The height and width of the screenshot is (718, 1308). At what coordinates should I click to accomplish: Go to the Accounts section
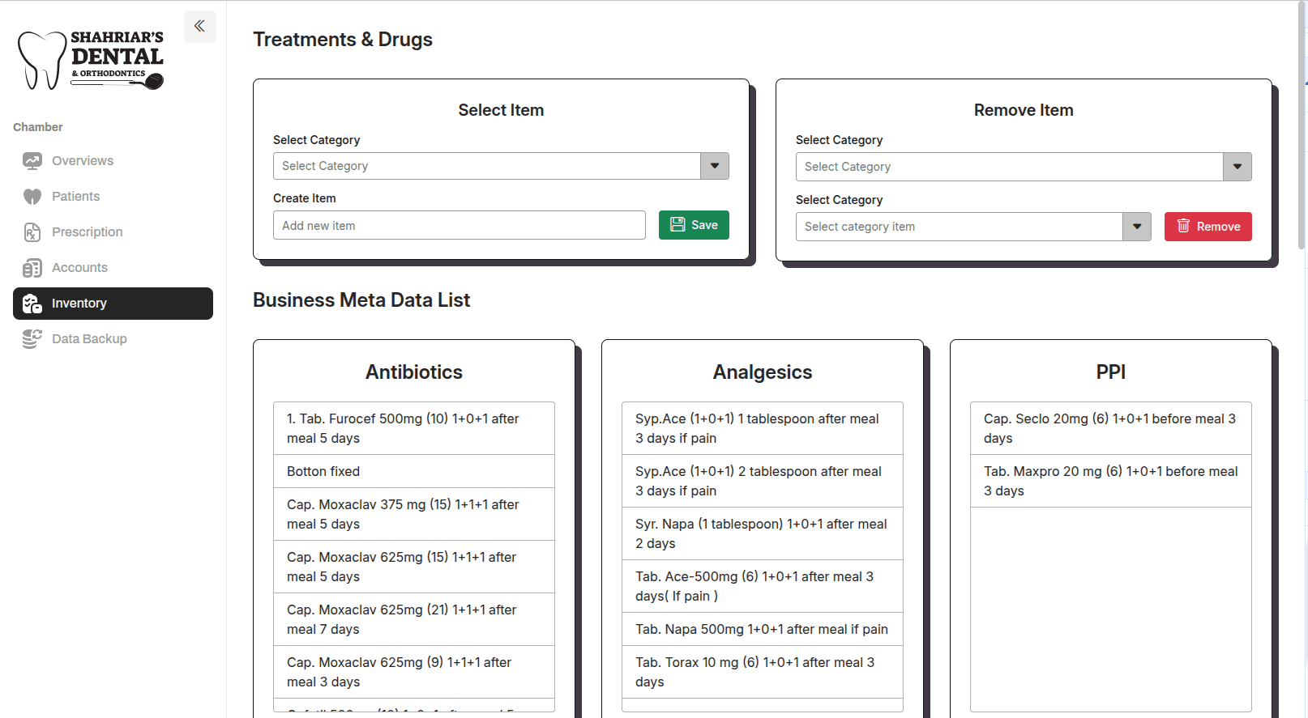click(79, 268)
